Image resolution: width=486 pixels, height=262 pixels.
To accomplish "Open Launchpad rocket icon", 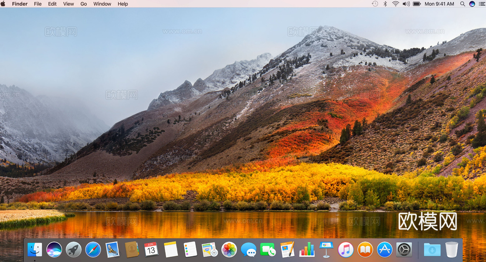I will [x=73, y=250].
